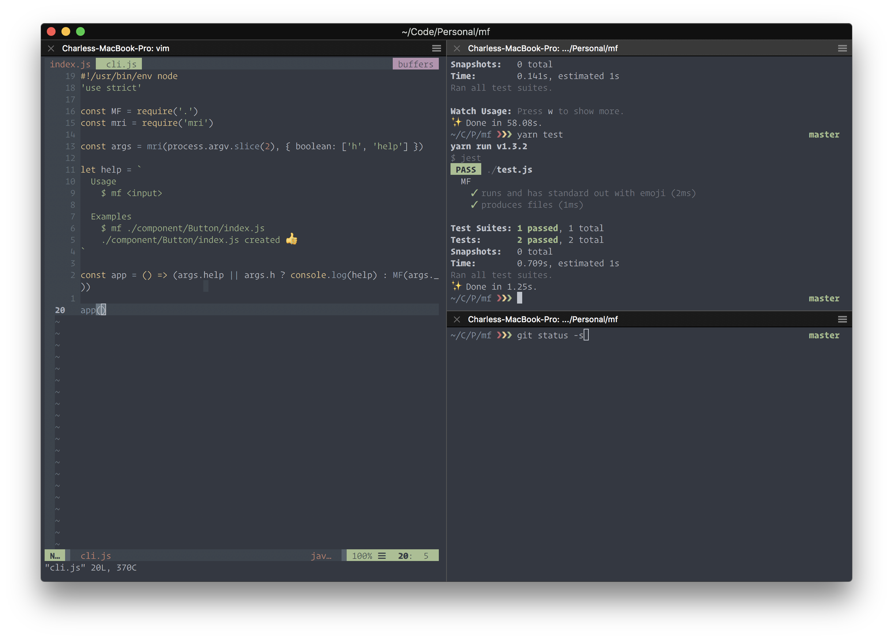Viewport: 893px width, 640px height.
Task: Open hamburger menu of top-right terminal pane
Action: point(842,48)
